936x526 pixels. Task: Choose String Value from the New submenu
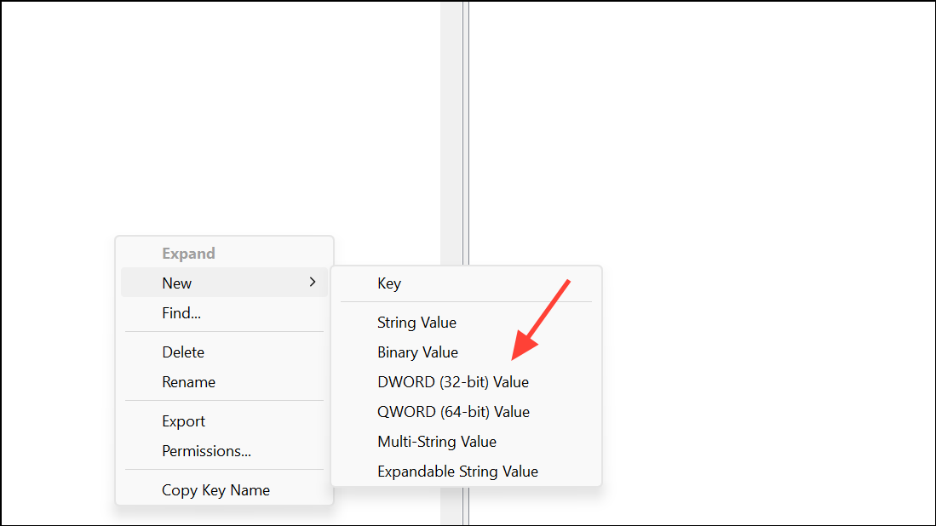[416, 322]
